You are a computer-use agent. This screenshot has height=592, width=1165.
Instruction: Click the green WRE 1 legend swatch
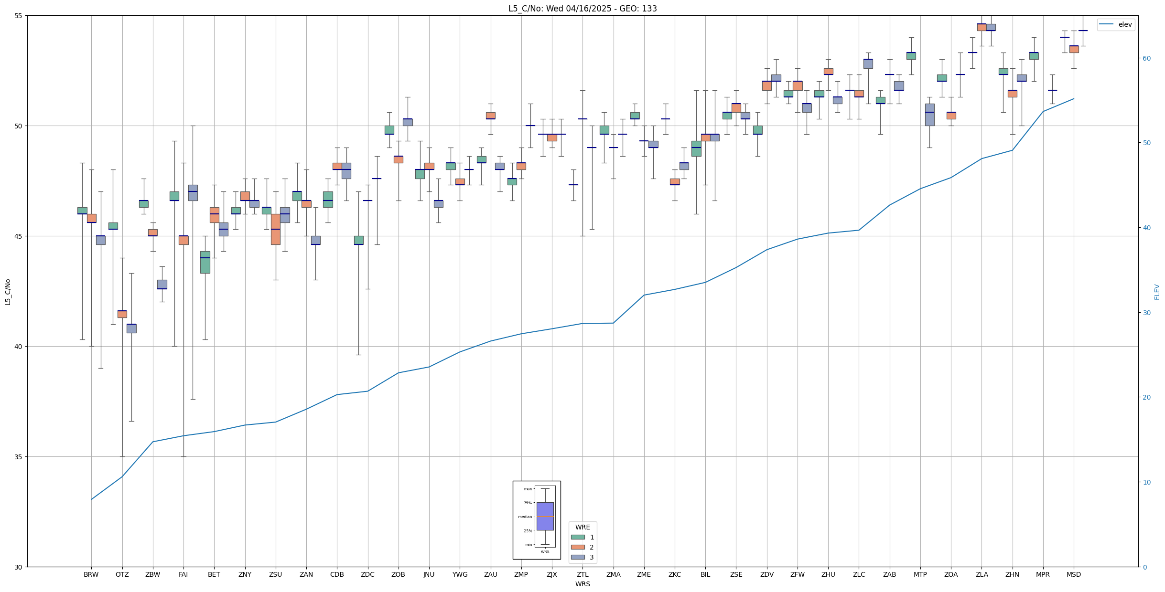(577, 537)
